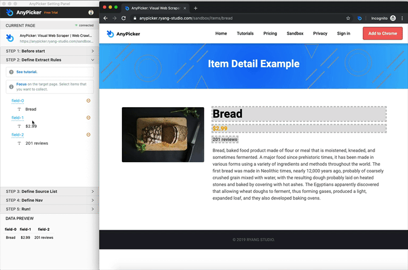Collapse STEP 2: Define Extract Rules section
This screenshot has width=408, height=270.
(49, 60)
